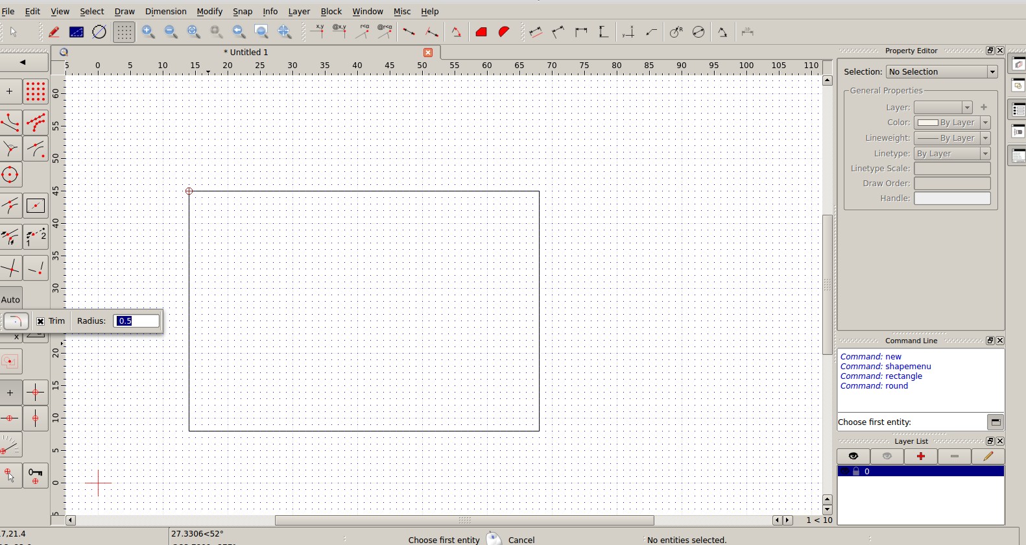This screenshot has height=545, width=1026.
Task: Click the back arrow button in left toolbar
Action: [x=23, y=62]
